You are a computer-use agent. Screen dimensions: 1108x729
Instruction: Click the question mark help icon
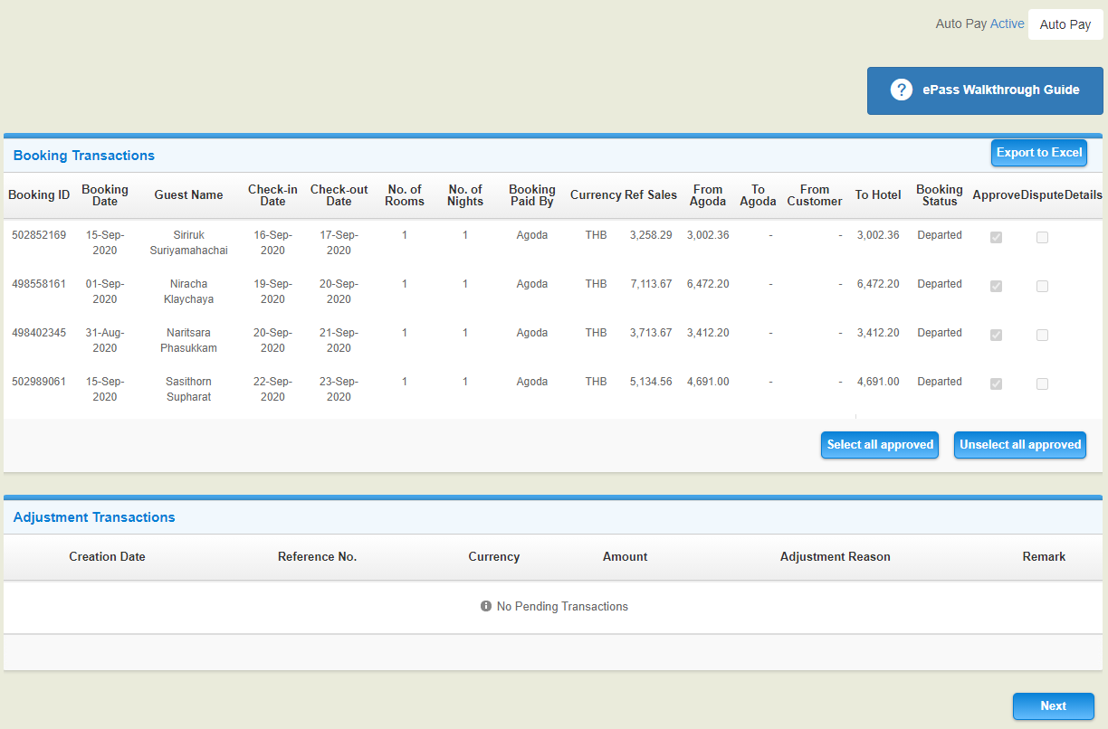[901, 90]
